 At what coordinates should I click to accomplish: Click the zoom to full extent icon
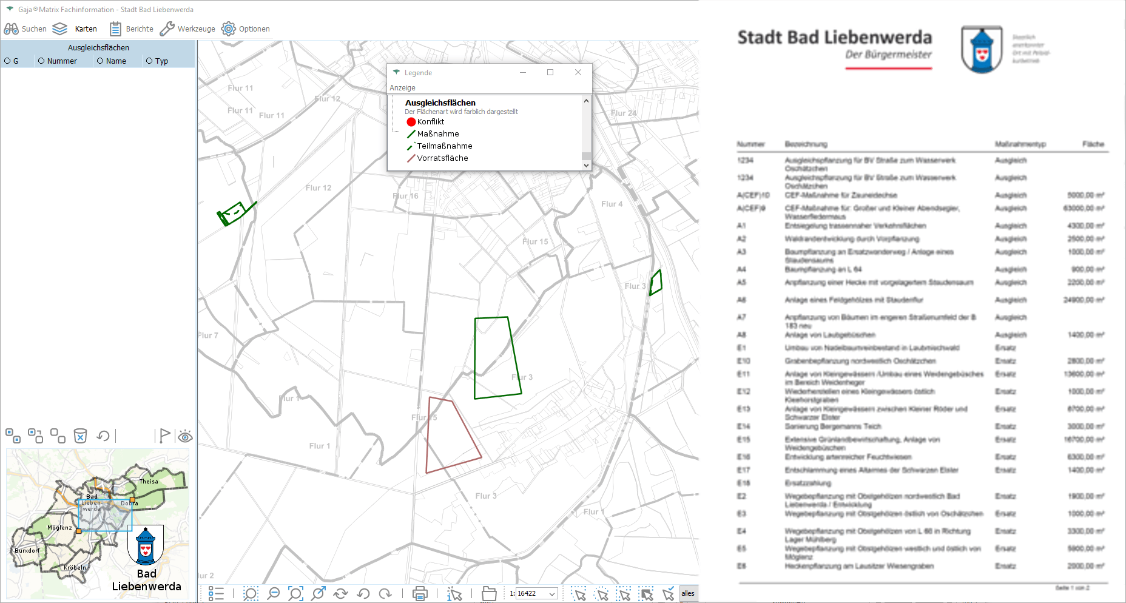pyautogui.click(x=295, y=593)
